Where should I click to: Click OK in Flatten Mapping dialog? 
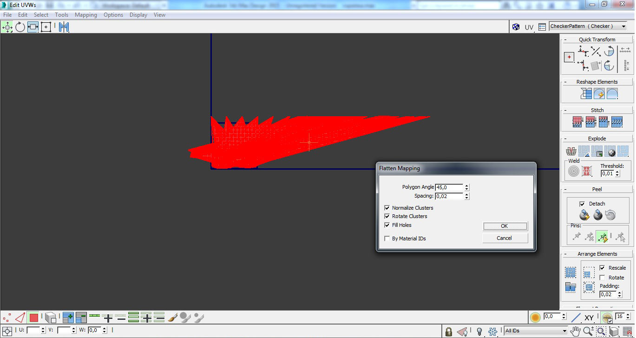click(x=505, y=226)
